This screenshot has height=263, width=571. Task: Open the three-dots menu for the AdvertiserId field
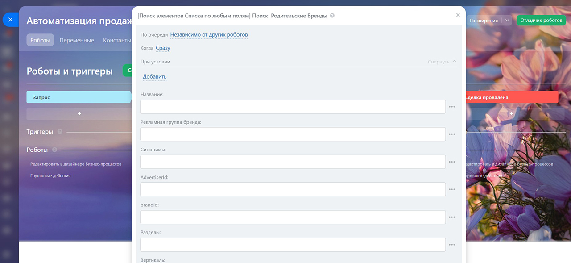(x=452, y=190)
